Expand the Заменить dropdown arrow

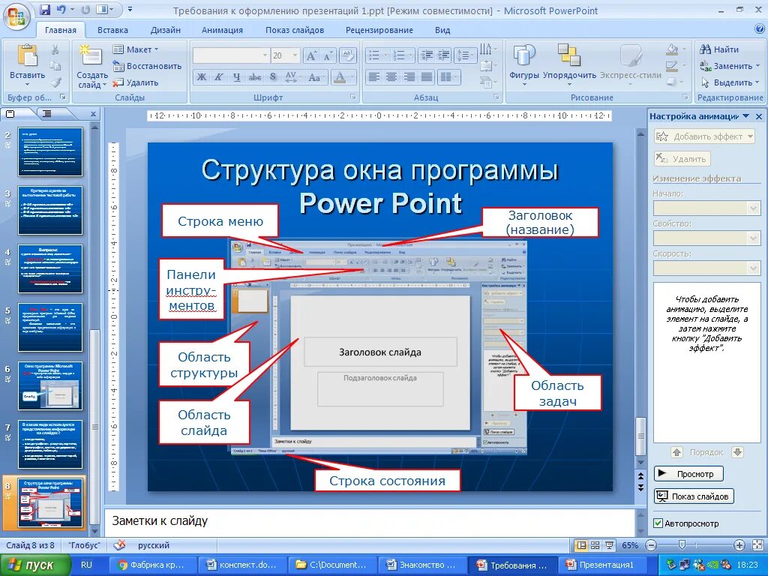point(758,66)
